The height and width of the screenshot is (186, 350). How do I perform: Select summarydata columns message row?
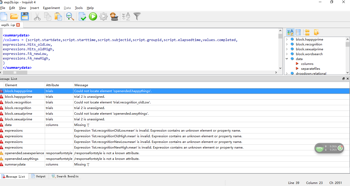point(175,164)
